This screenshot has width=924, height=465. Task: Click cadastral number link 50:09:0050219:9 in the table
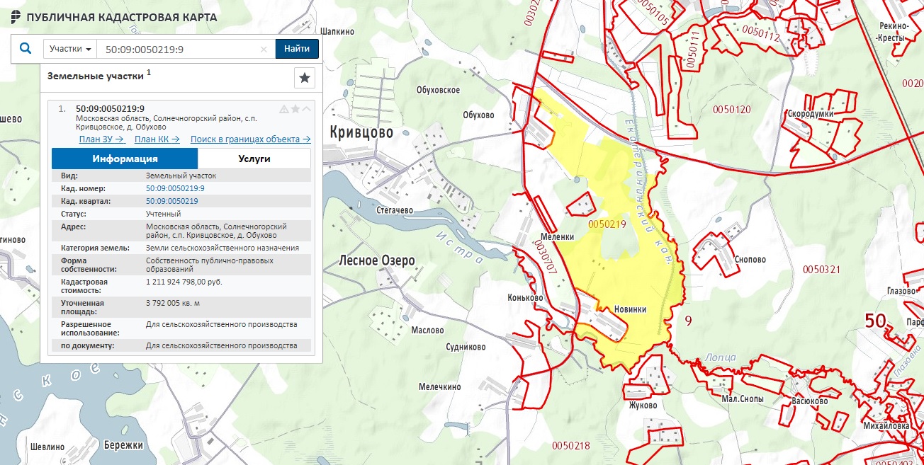click(175, 188)
